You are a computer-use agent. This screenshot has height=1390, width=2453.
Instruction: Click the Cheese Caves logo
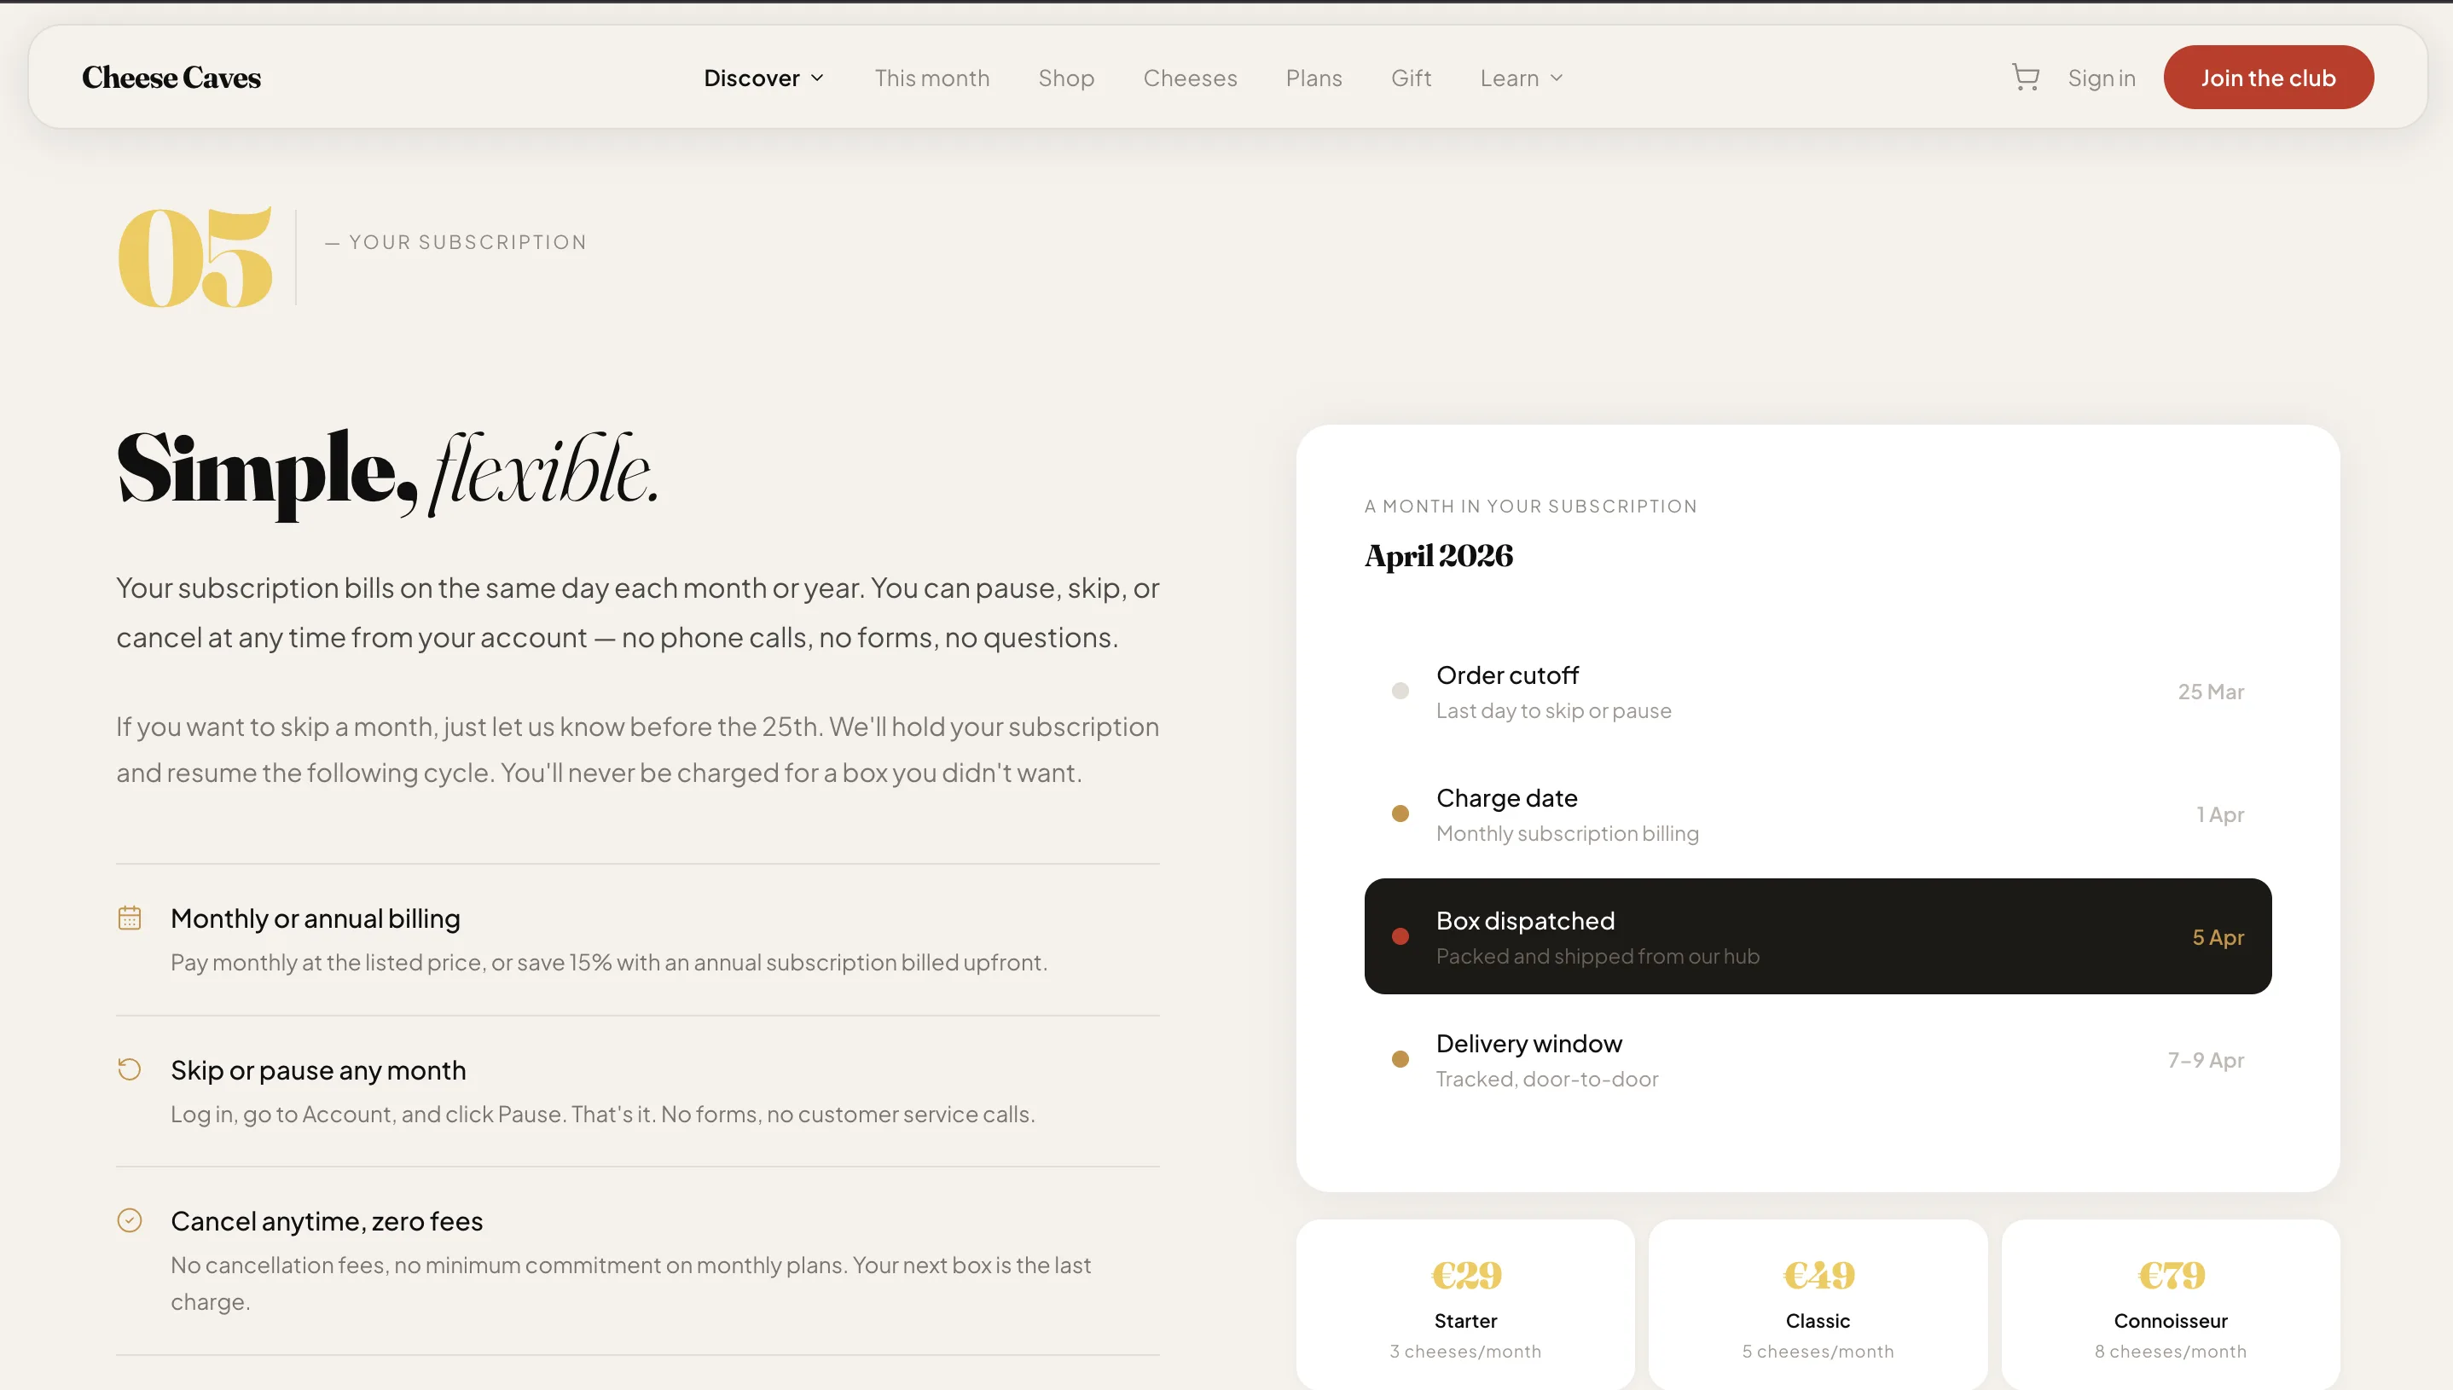point(171,78)
